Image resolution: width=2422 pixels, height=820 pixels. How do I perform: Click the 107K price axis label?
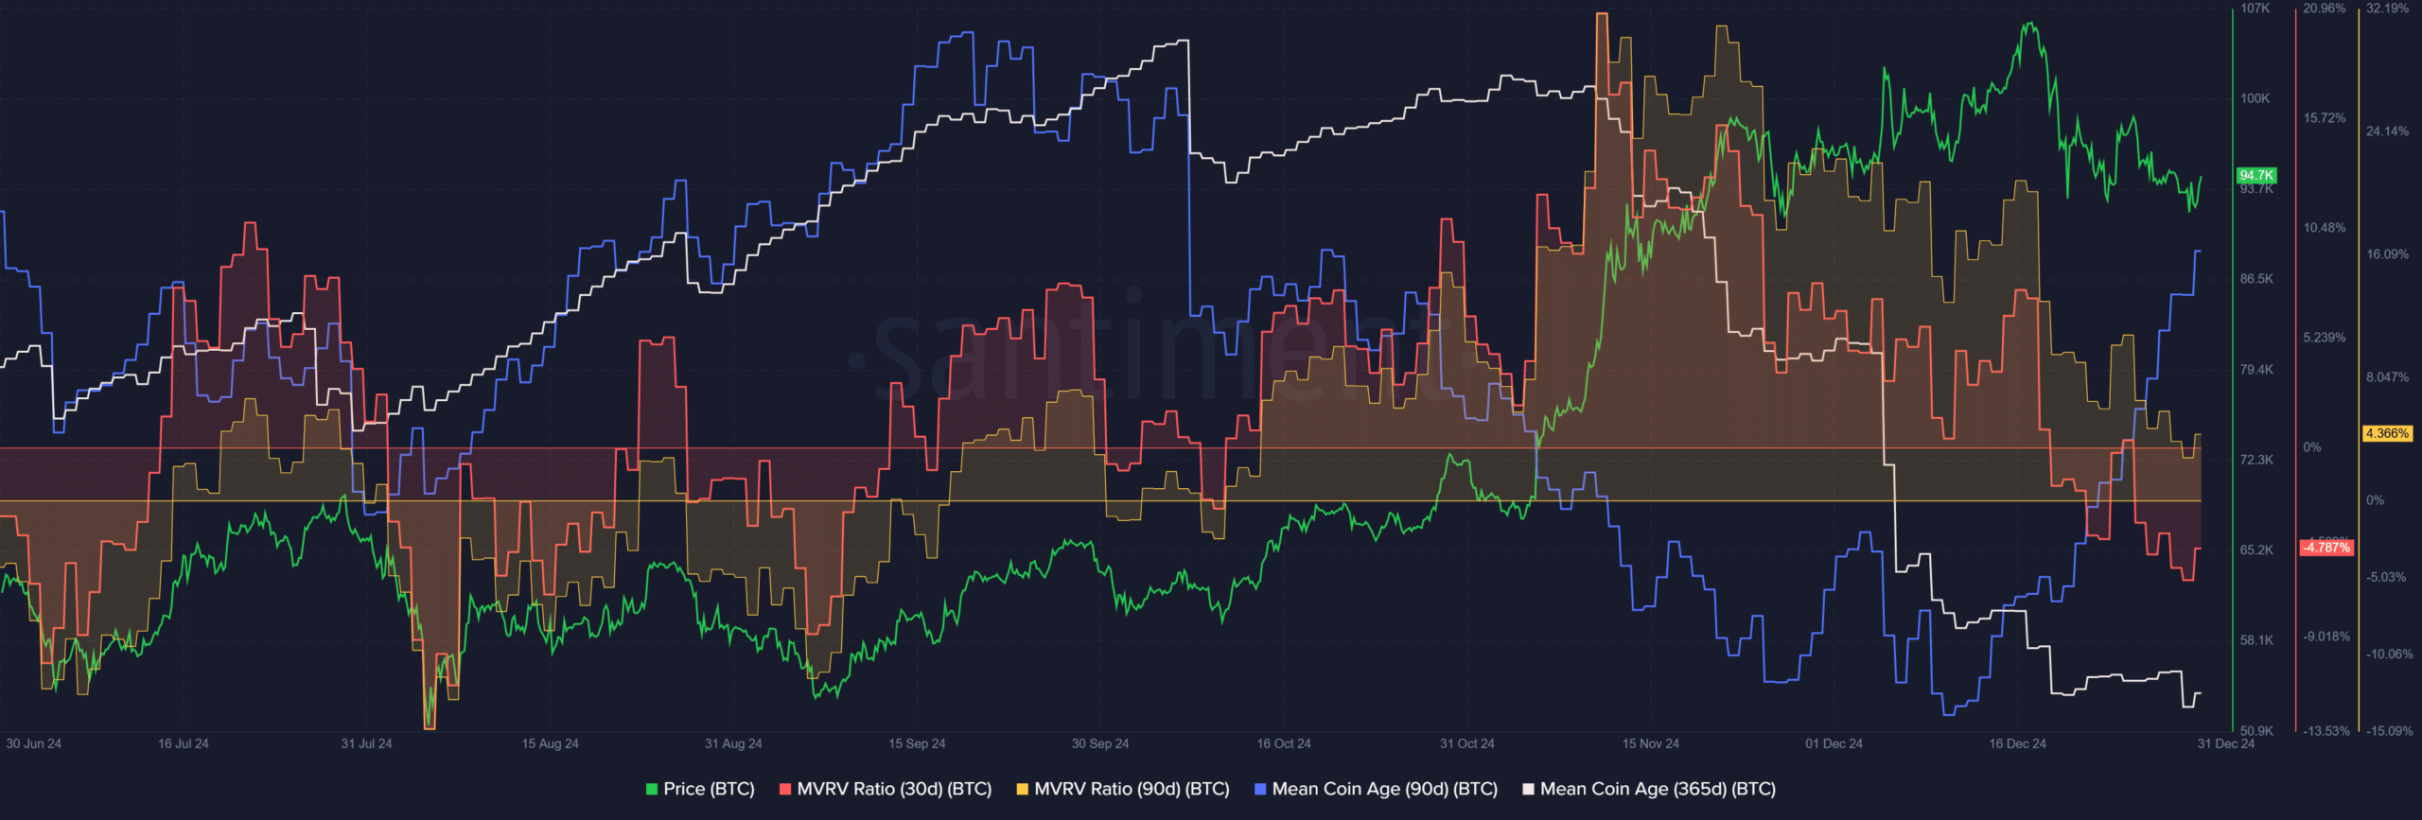[x=2255, y=9]
